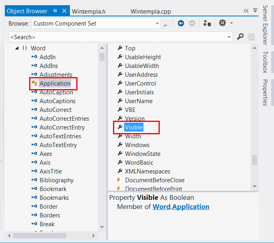This screenshot has height=243, width=274.
Task: Select the Word namespace in tree
Action: click(x=38, y=48)
